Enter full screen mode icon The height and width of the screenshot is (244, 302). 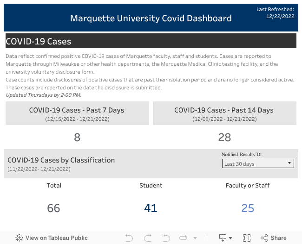point(247,238)
